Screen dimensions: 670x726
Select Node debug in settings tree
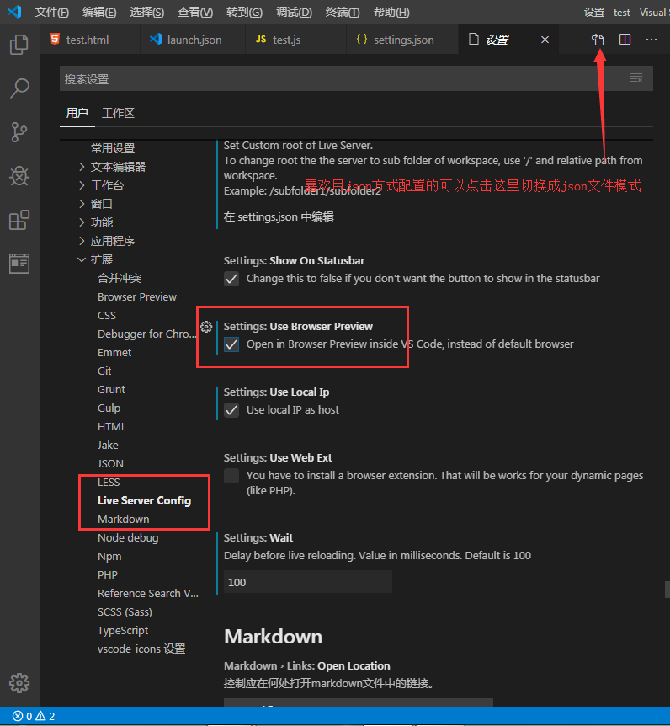point(128,537)
